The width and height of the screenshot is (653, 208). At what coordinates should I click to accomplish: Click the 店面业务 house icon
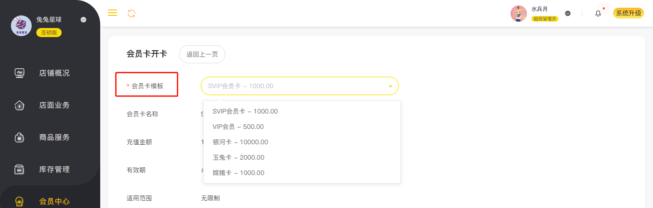[19, 105]
